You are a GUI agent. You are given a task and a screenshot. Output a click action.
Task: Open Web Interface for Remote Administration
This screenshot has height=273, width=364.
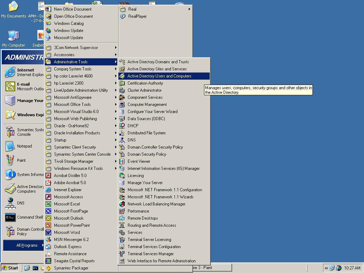click(164, 261)
